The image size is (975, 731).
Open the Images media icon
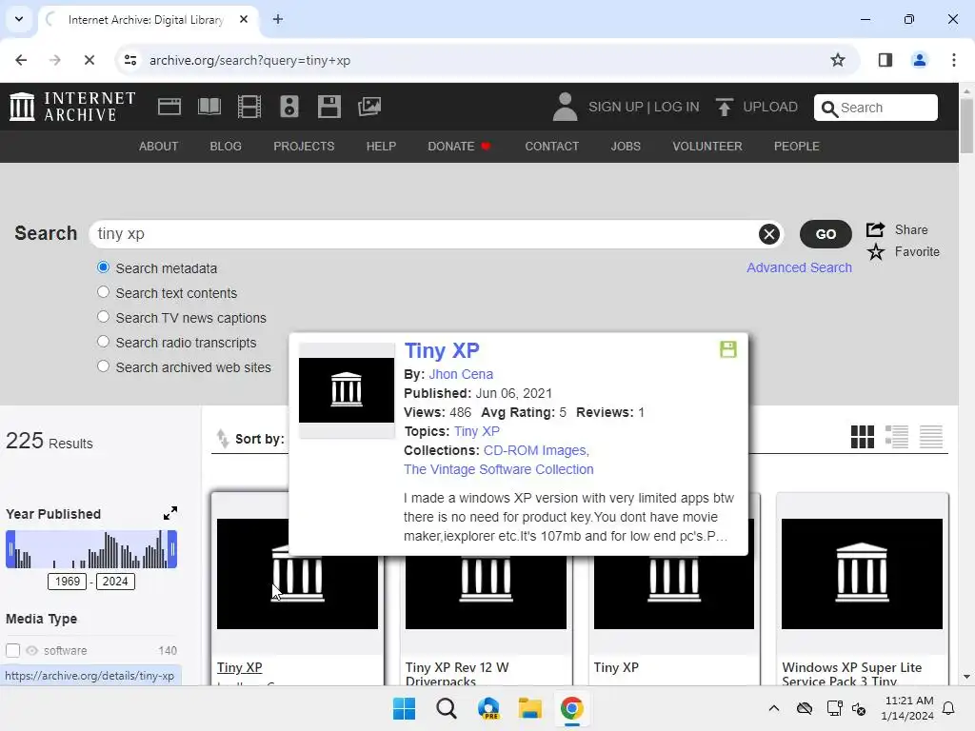pyautogui.click(x=369, y=107)
